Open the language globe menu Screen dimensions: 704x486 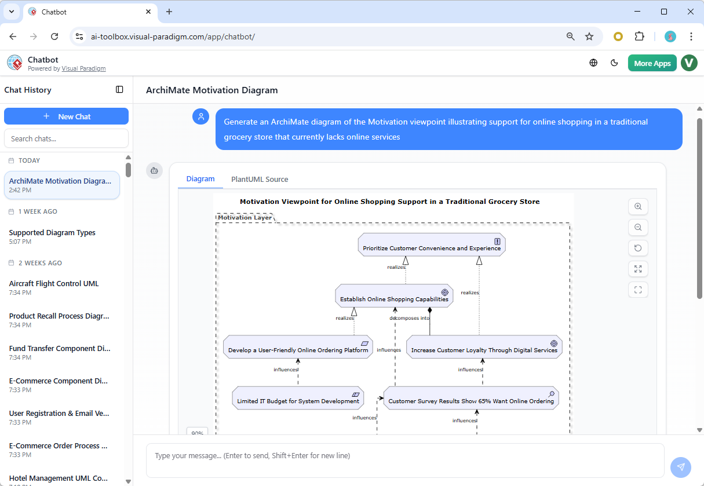(x=593, y=63)
